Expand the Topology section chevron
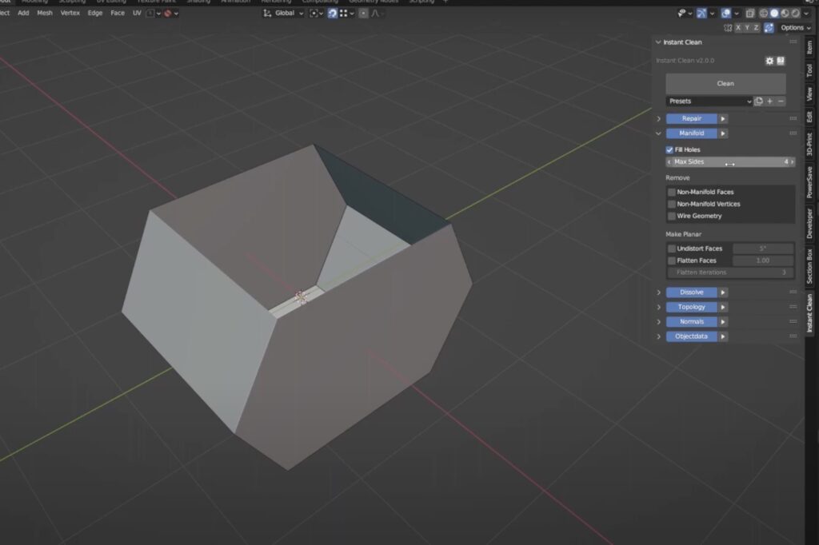819x545 pixels. point(659,307)
